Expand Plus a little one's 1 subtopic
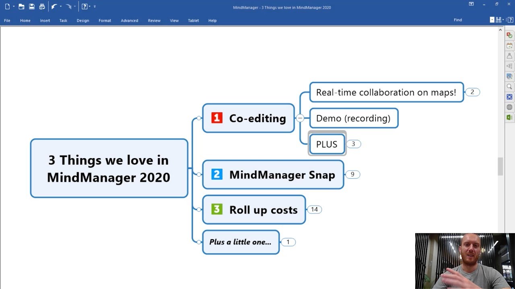The height and width of the screenshot is (289, 515). [288, 242]
